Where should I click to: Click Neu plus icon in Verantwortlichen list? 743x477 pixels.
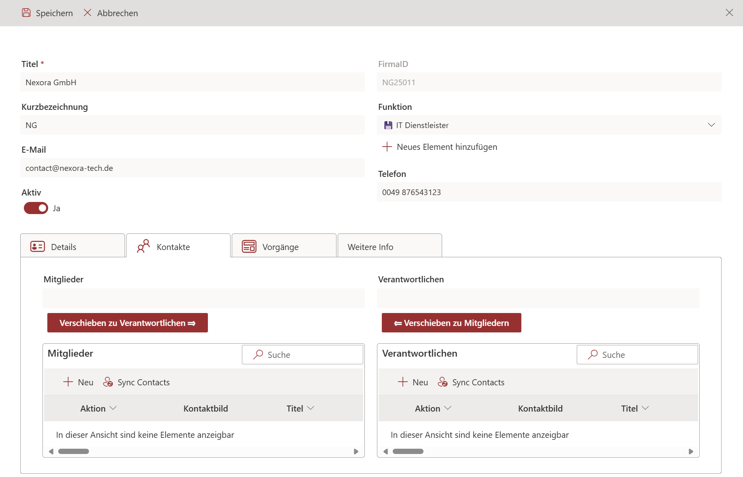point(402,382)
